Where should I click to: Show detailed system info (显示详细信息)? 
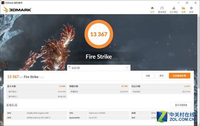tap(181, 105)
